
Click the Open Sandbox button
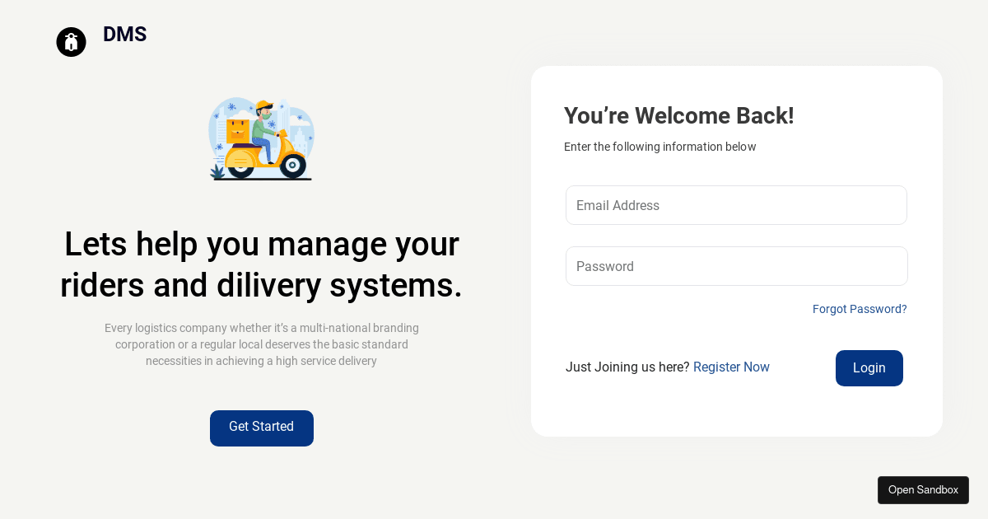(923, 490)
